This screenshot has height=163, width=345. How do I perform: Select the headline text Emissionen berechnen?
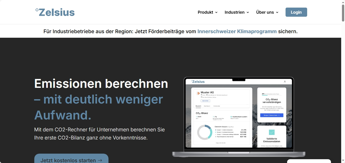tap(101, 83)
